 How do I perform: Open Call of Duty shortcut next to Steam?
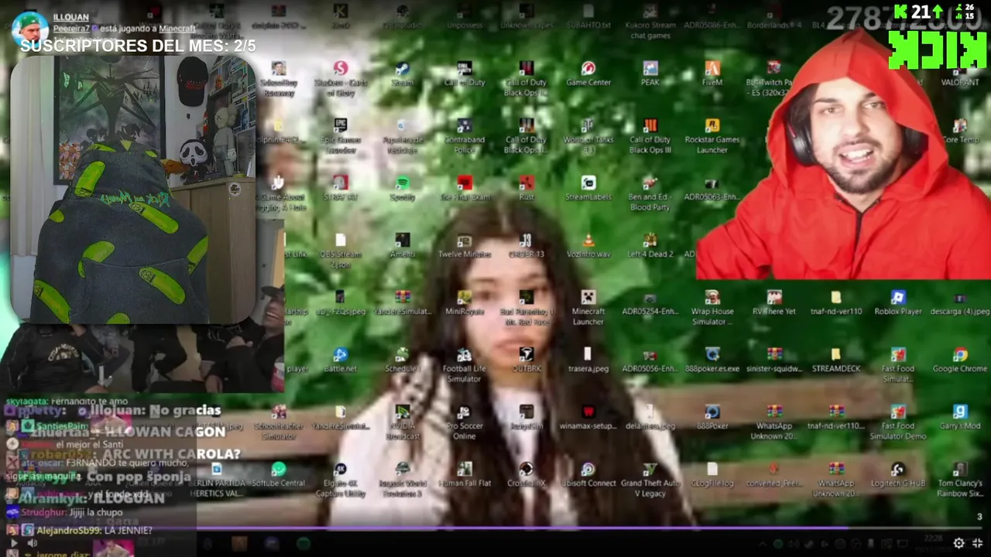click(x=465, y=73)
